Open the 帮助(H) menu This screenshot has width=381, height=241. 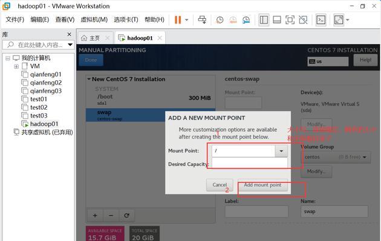[x=154, y=20]
